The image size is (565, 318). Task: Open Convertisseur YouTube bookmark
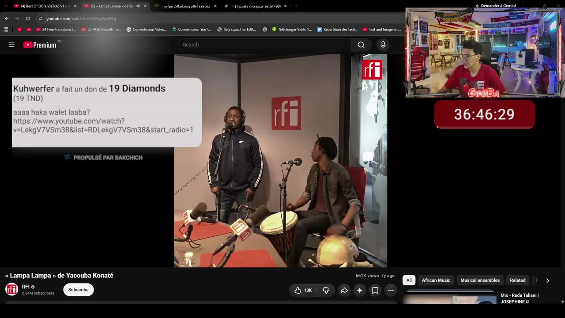click(x=192, y=30)
